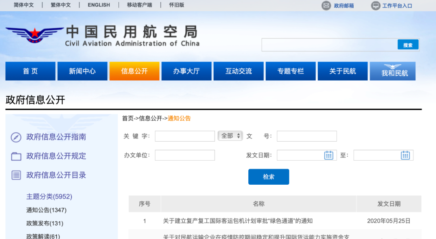
Task: Click the blue 检索 button
Action: pyautogui.click(x=268, y=177)
